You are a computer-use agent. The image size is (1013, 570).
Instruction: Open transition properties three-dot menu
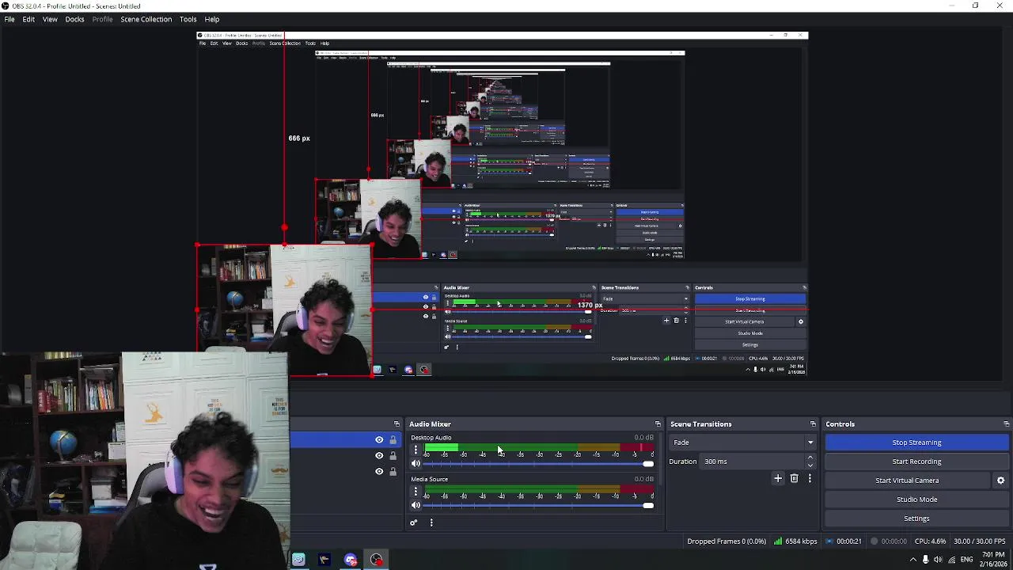810,478
